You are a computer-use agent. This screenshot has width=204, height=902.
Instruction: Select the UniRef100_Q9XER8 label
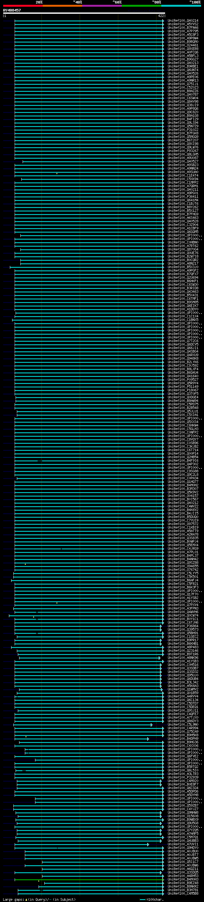pos(183,49)
